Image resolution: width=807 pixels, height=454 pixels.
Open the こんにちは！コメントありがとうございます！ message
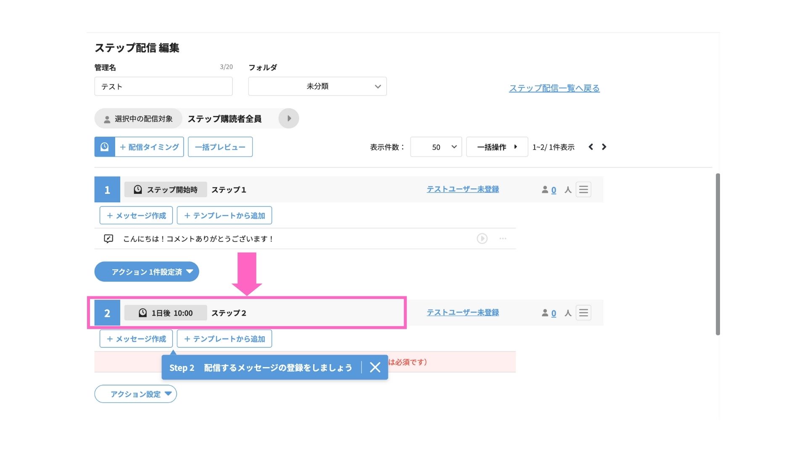pyautogui.click(x=198, y=239)
